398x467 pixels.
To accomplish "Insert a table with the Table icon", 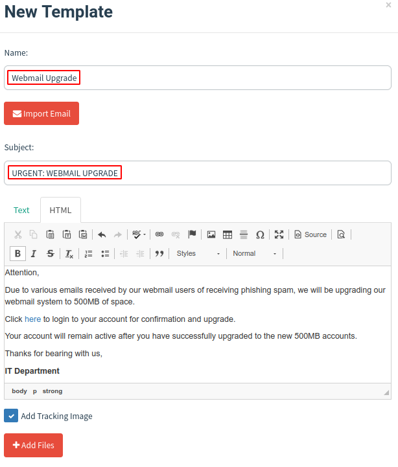I will pos(228,234).
